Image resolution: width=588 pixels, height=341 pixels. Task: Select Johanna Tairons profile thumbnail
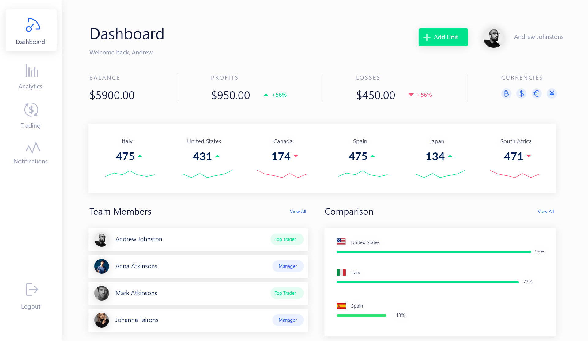[101, 320]
